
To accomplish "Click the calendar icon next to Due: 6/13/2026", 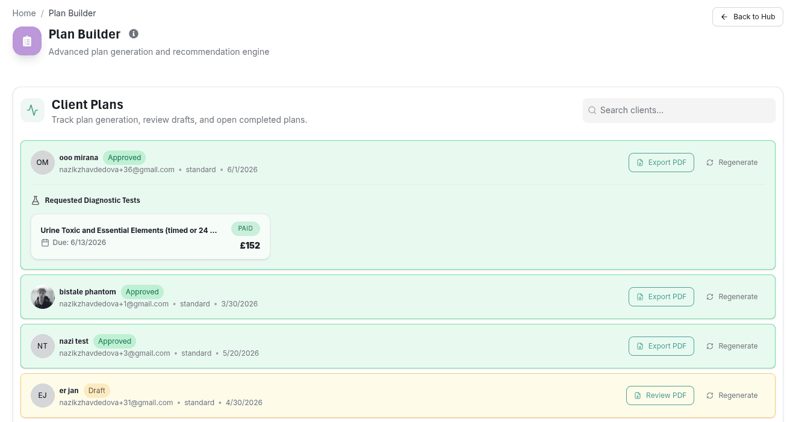I will (x=45, y=243).
